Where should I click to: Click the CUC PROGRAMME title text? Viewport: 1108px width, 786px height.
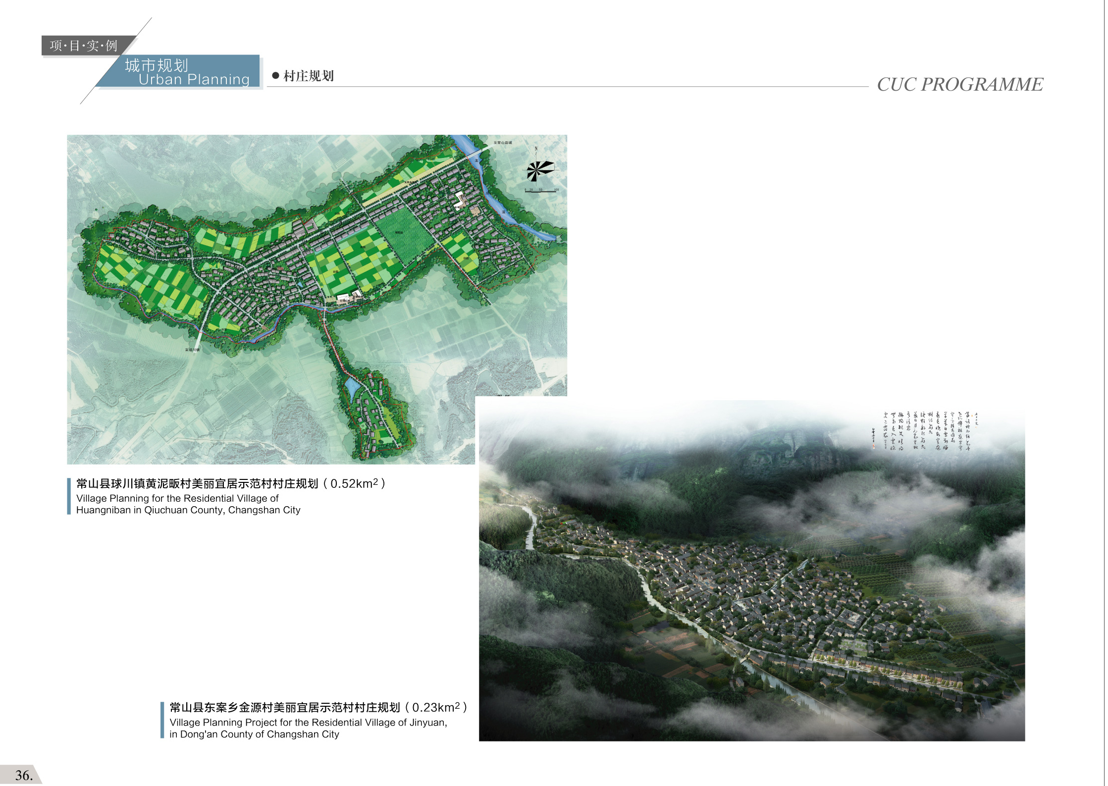pyautogui.click(x=960, y=85)
